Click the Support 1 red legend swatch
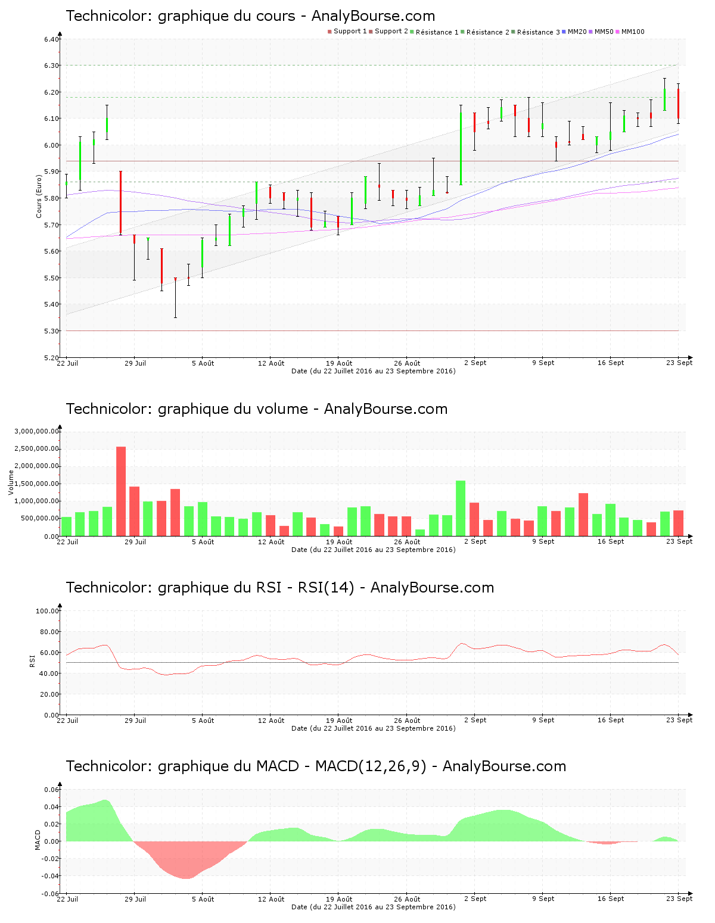The image size is (715, 923). (329, 32)
